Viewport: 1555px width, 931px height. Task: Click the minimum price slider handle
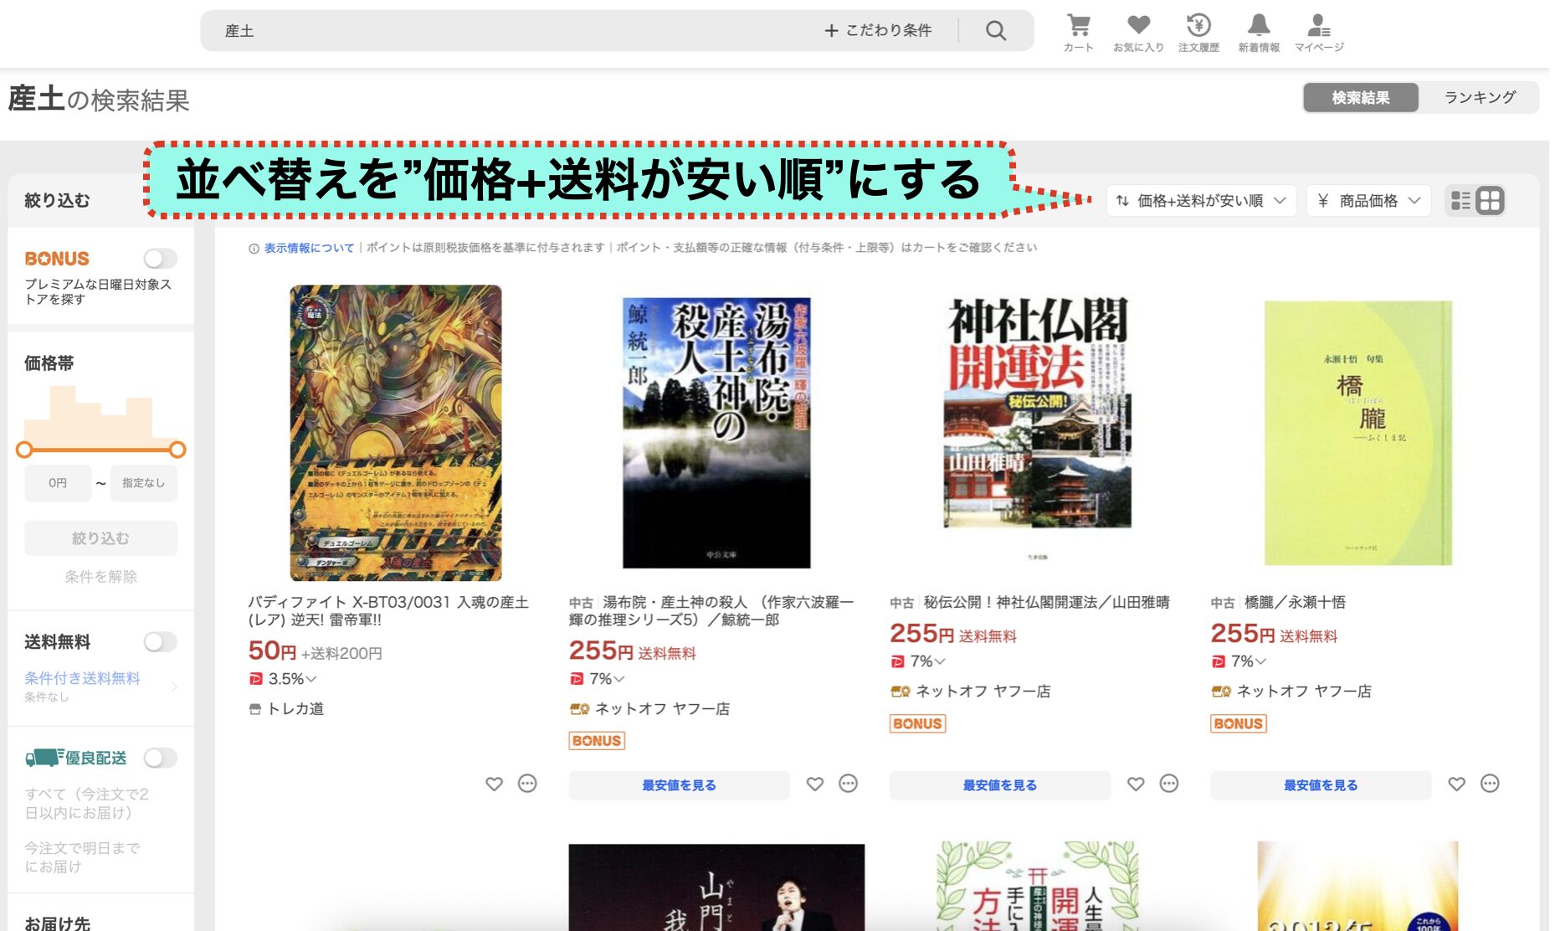[x=24, y=450]
